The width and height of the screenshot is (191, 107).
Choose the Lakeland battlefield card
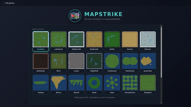coord(58,41)
